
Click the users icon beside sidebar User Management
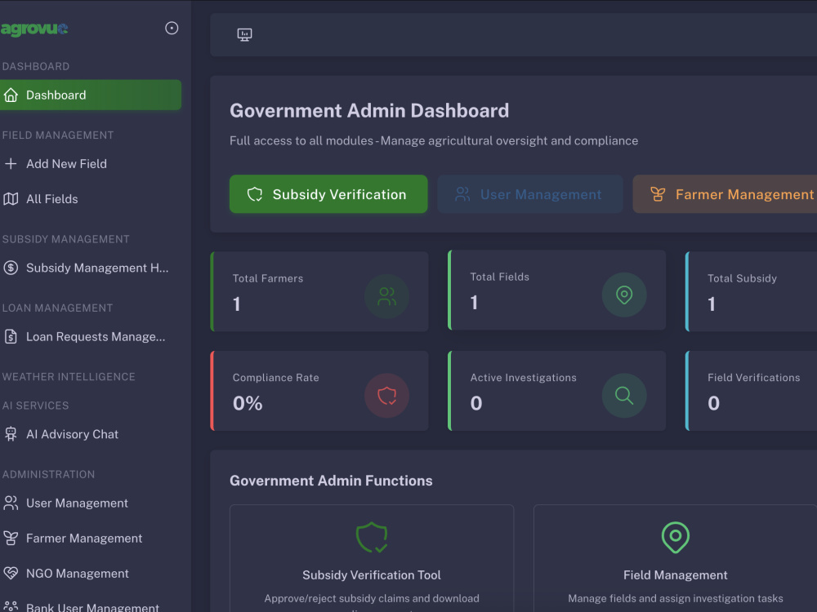(11, 503)
